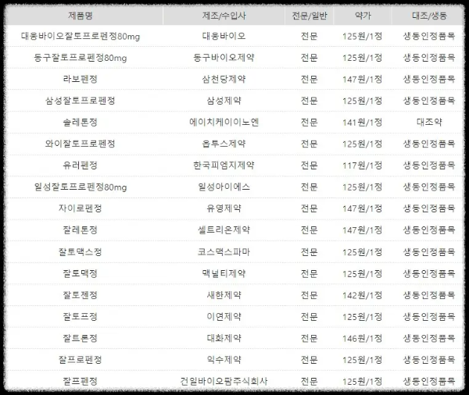Click the 대조약 cell for 솔레톤정
Screen dimensions: 469x395
(x=429, y=123)
